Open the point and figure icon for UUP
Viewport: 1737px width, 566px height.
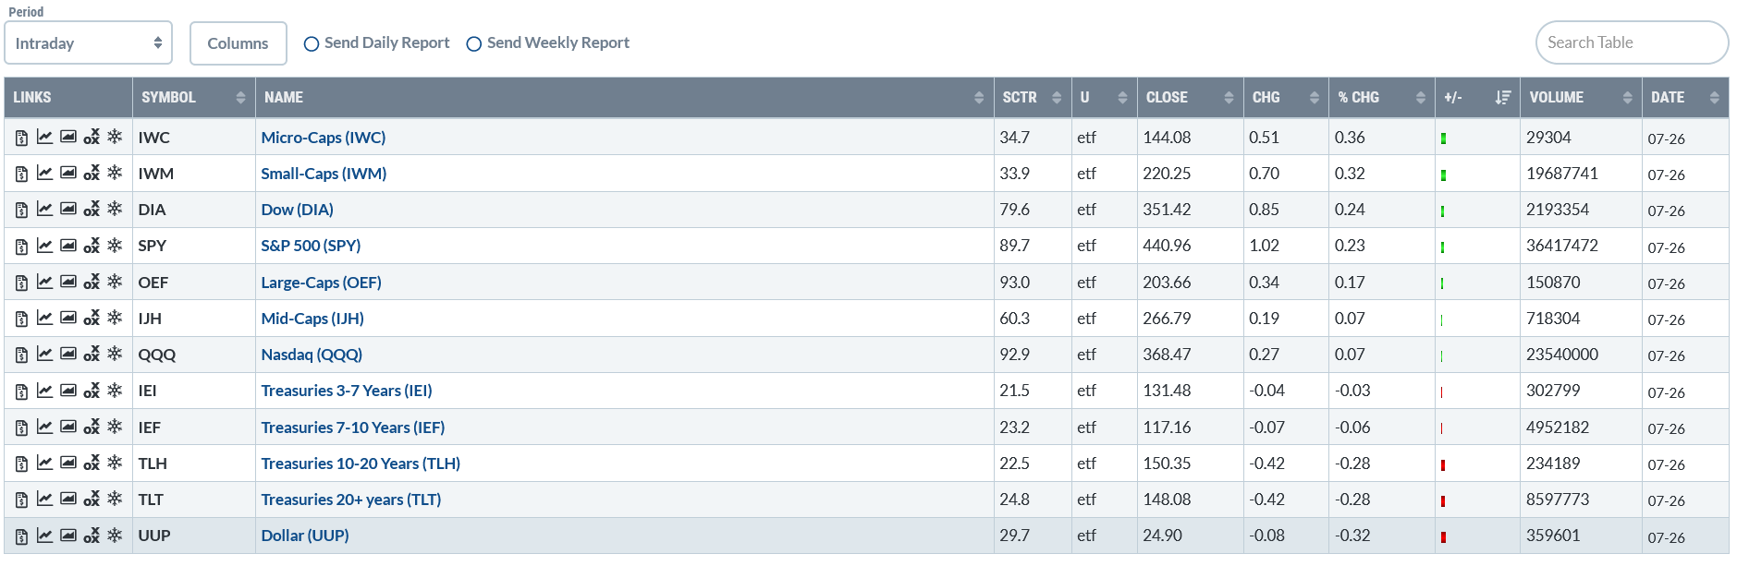click(x=92, y=536)
